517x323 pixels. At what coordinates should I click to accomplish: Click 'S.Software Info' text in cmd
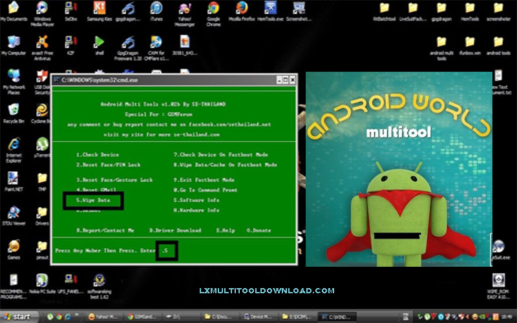[x=196, y=200]
